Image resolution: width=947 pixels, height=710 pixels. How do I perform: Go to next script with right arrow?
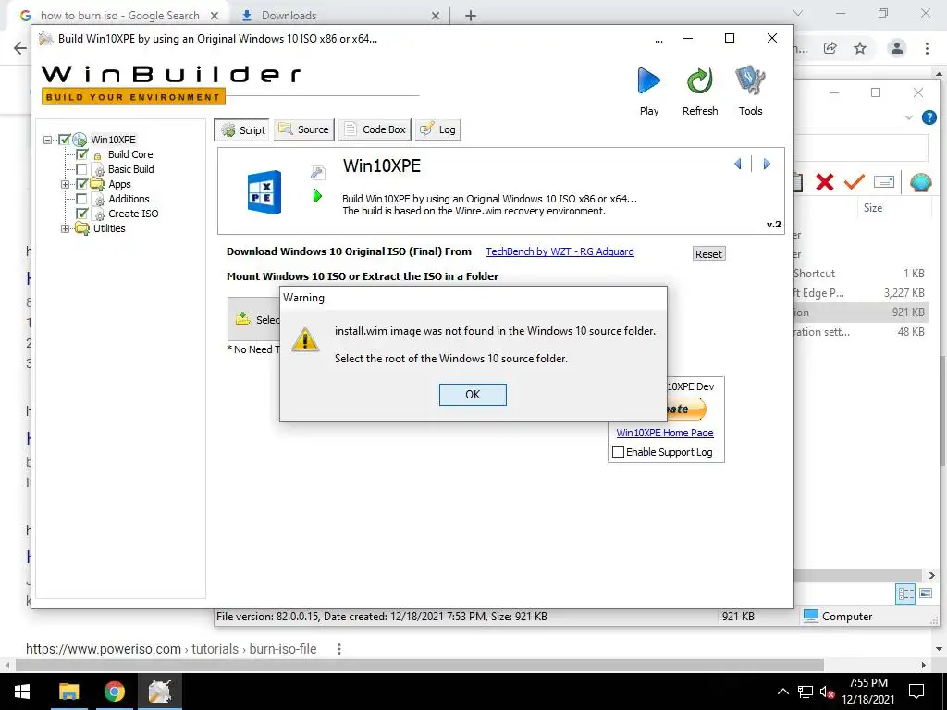767,164
